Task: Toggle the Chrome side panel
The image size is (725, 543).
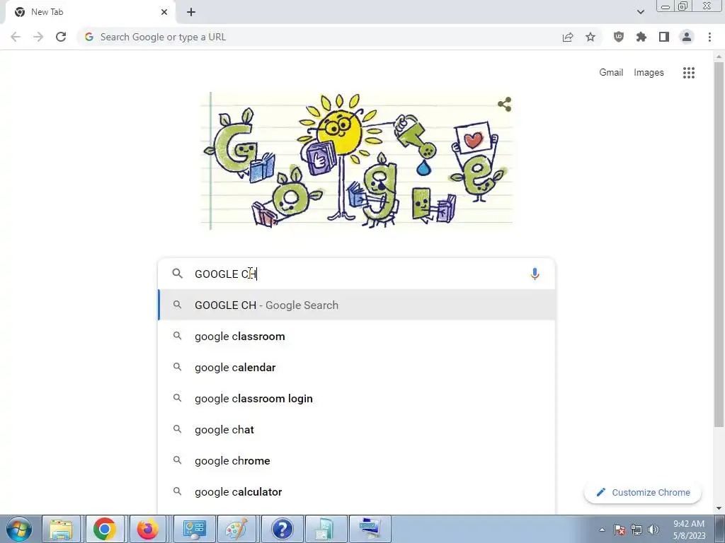Action: [x=664, y=37]
